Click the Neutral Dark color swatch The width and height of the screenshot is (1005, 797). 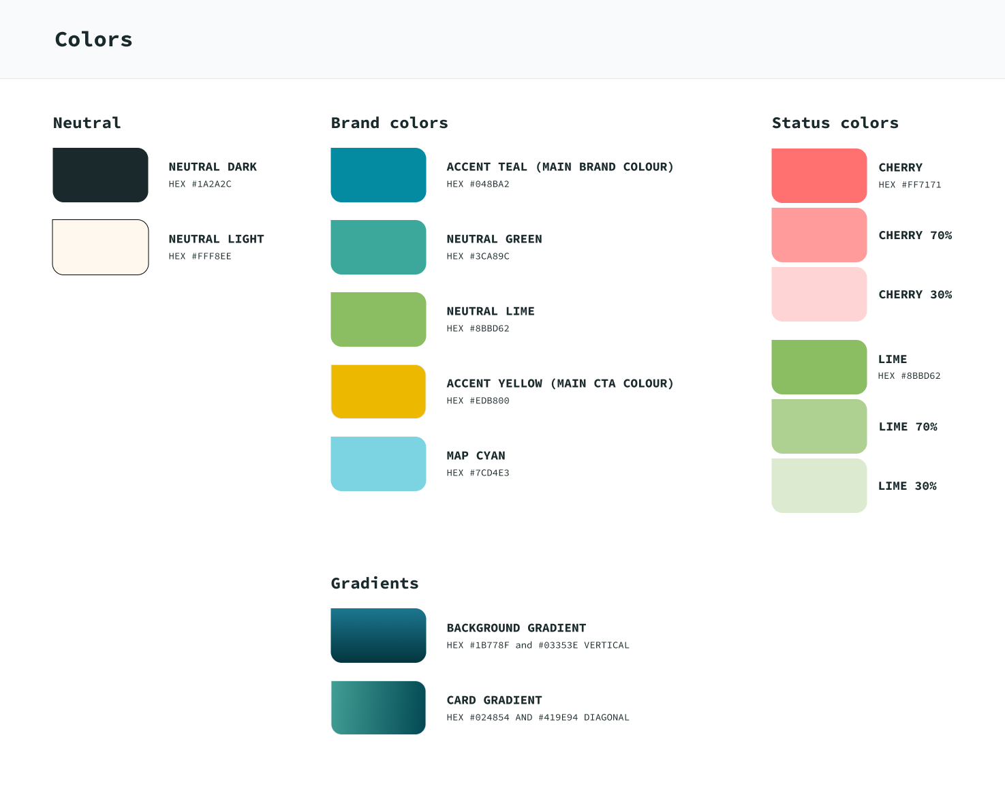coord(100,175)
